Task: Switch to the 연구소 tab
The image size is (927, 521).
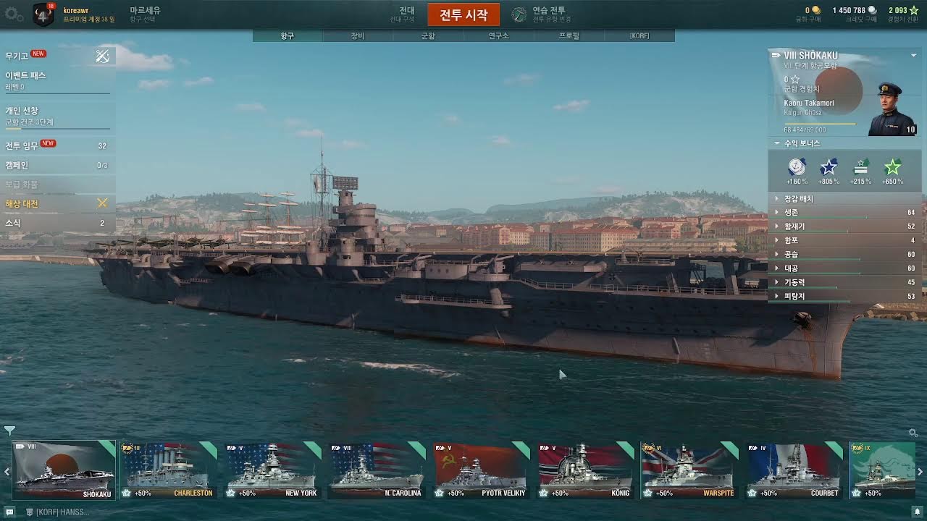Action: coord(498,35)
